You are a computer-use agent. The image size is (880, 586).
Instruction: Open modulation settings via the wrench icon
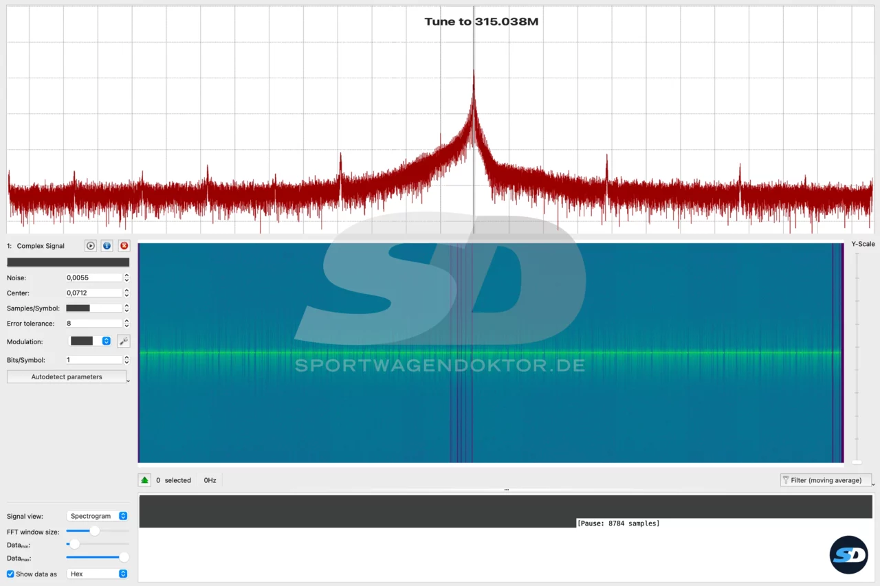[124, 341]
